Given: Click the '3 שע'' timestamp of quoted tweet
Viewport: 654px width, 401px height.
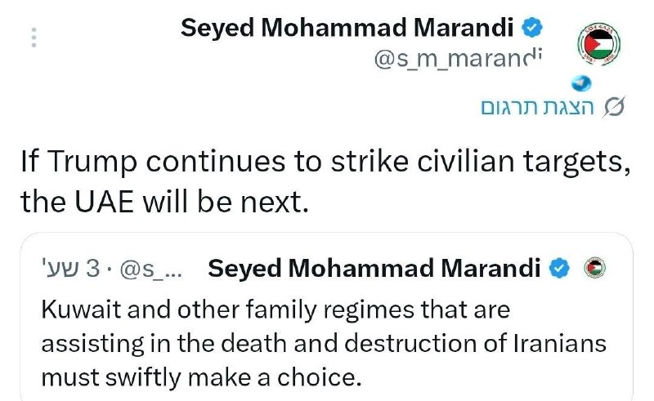Looking at the screenshot, I should [x=70, y=269].
